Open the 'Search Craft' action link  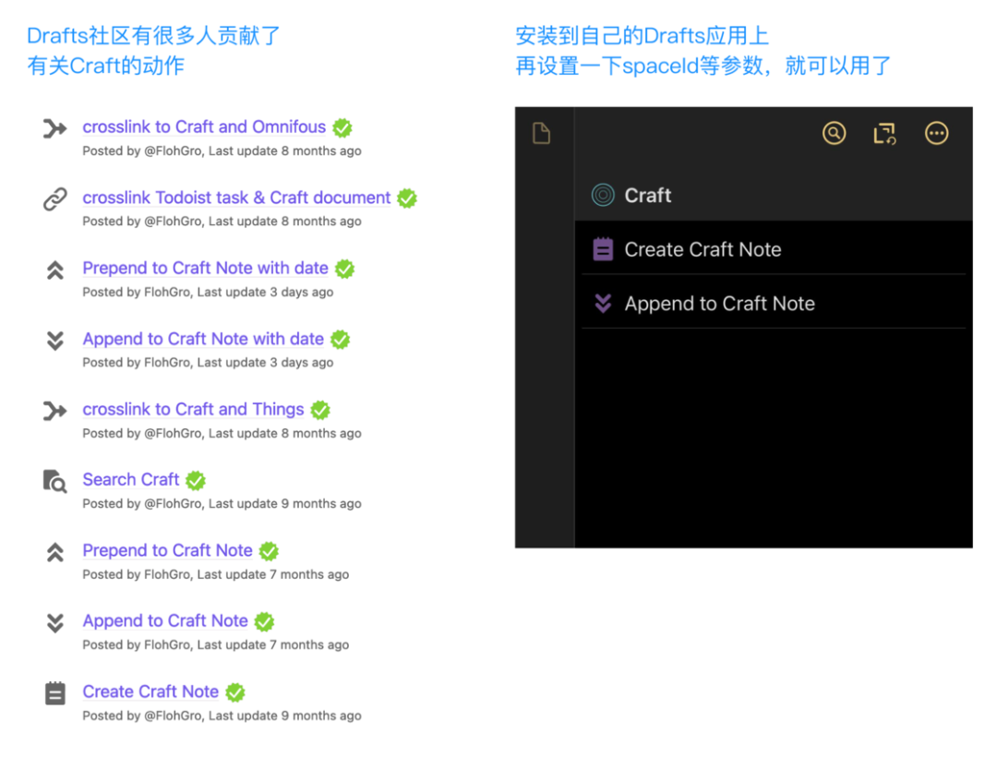131,480
